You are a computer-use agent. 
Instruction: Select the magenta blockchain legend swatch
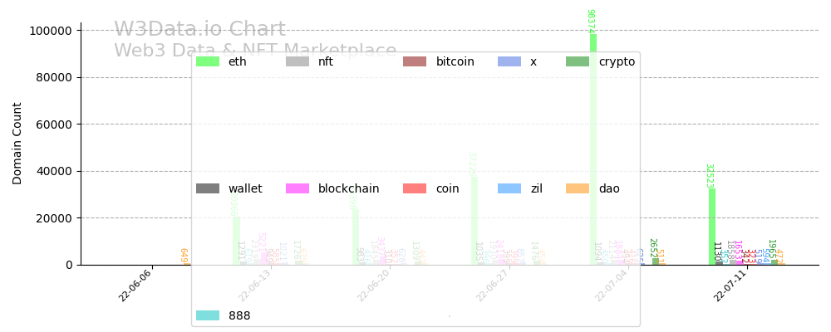(x=297, y=188)
